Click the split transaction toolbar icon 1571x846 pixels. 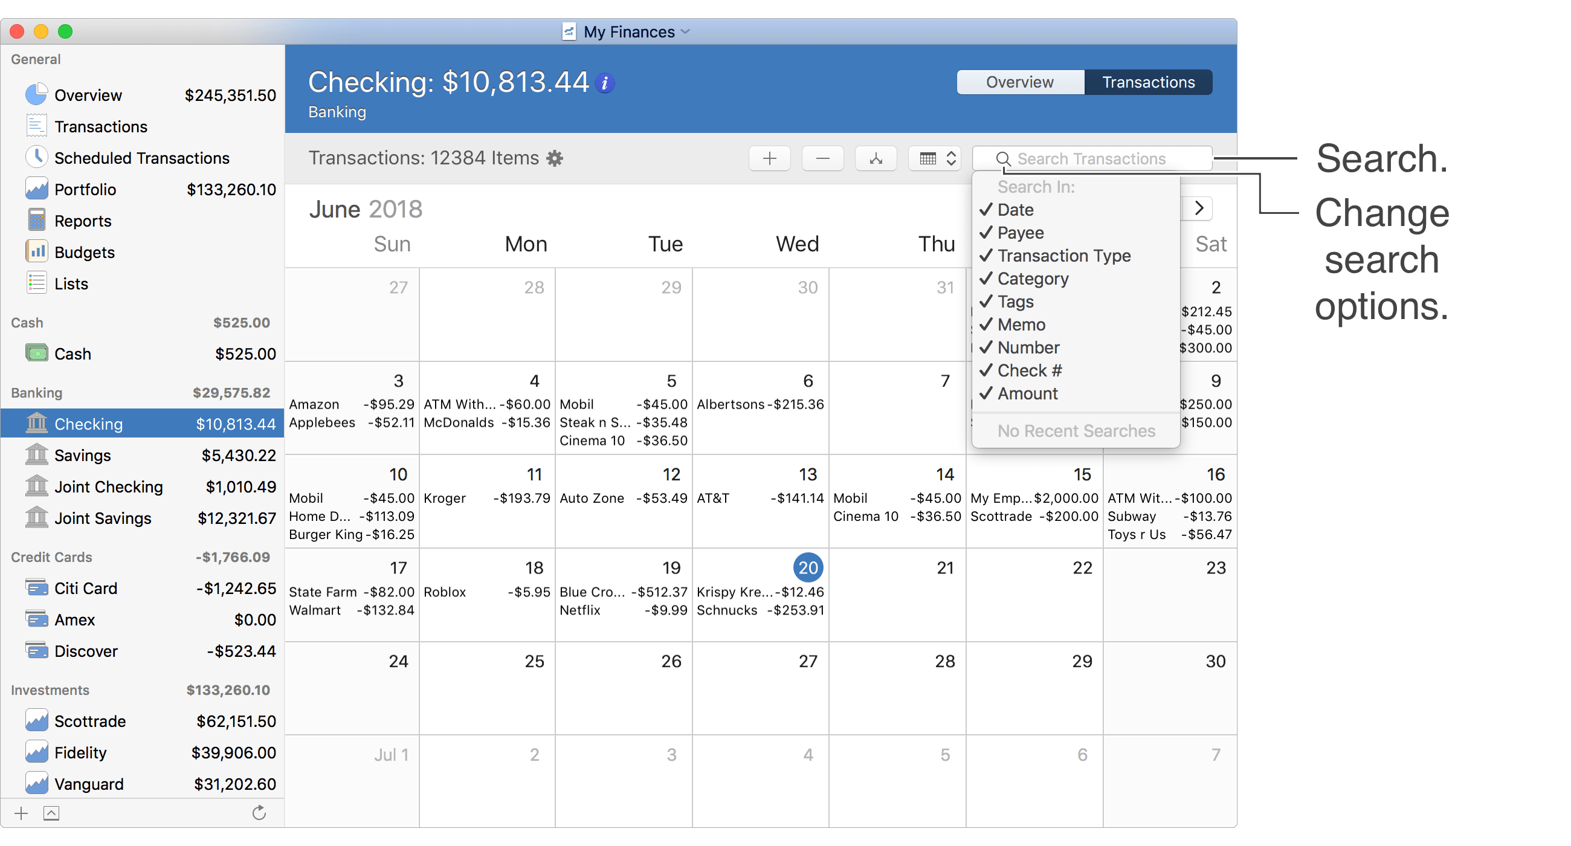coord(875,158)
